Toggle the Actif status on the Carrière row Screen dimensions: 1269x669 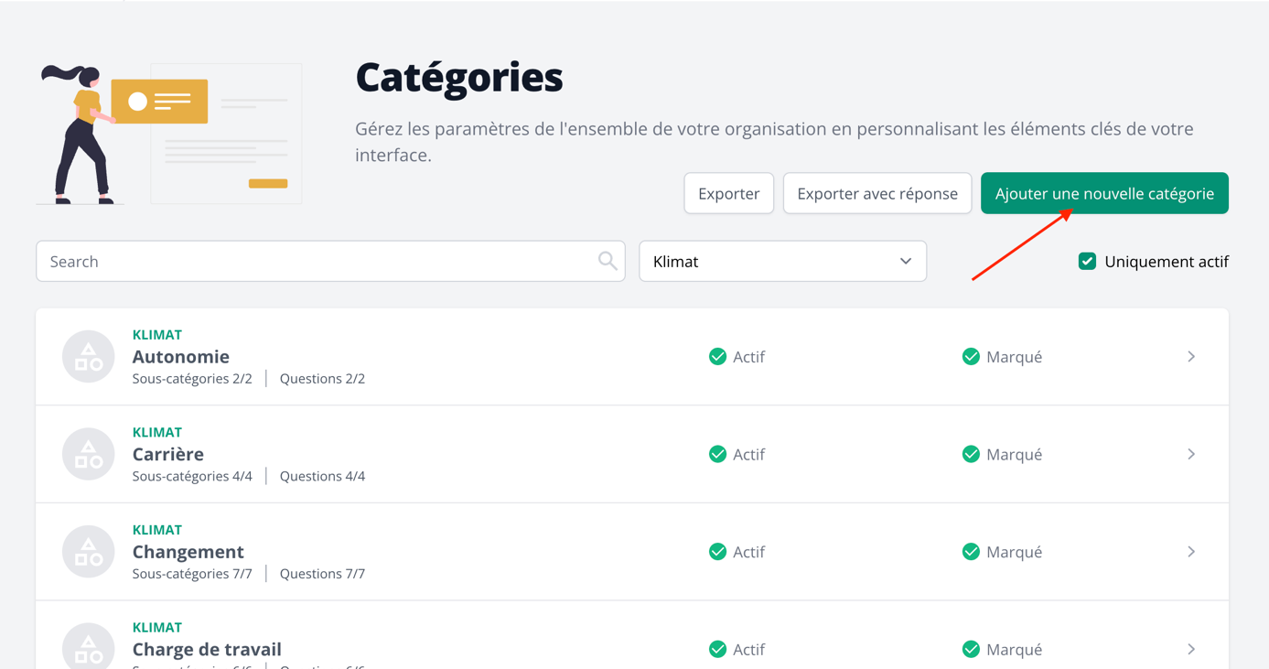point(718,454)
